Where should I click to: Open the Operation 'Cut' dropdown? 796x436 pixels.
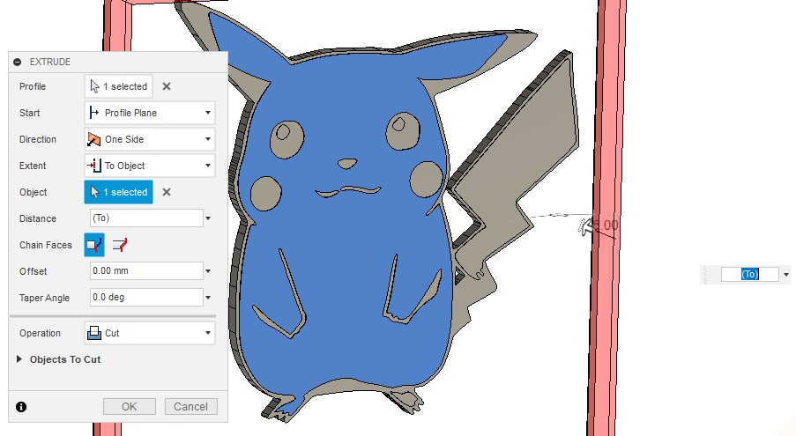coord(149,333)
